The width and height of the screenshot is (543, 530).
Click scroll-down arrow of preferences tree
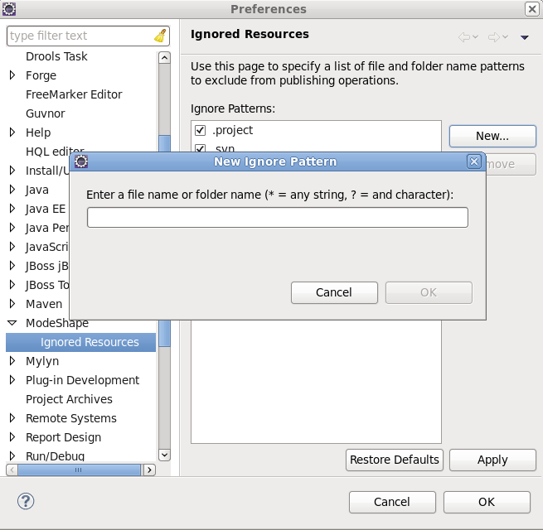coord(164,455)
